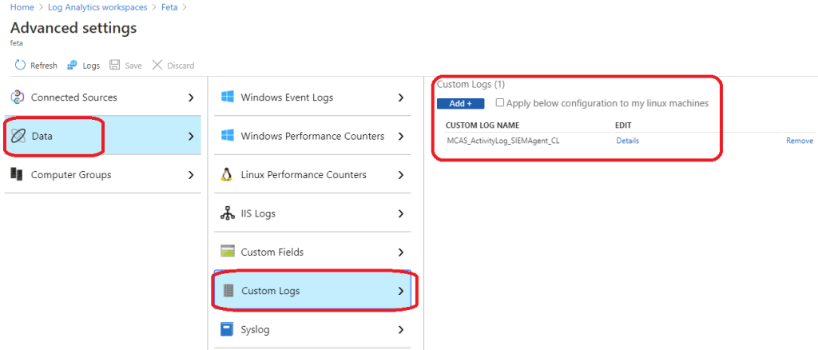Viewport: 818px width, 350px height.
Task: Expand the Custom Logs chevron arrow
Action: [401, 291]
